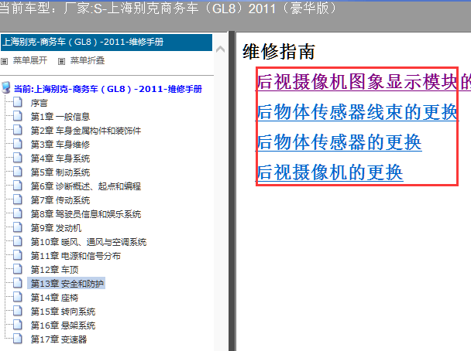Collapse all menus with 菜单折叠

[x=88, y=60]
